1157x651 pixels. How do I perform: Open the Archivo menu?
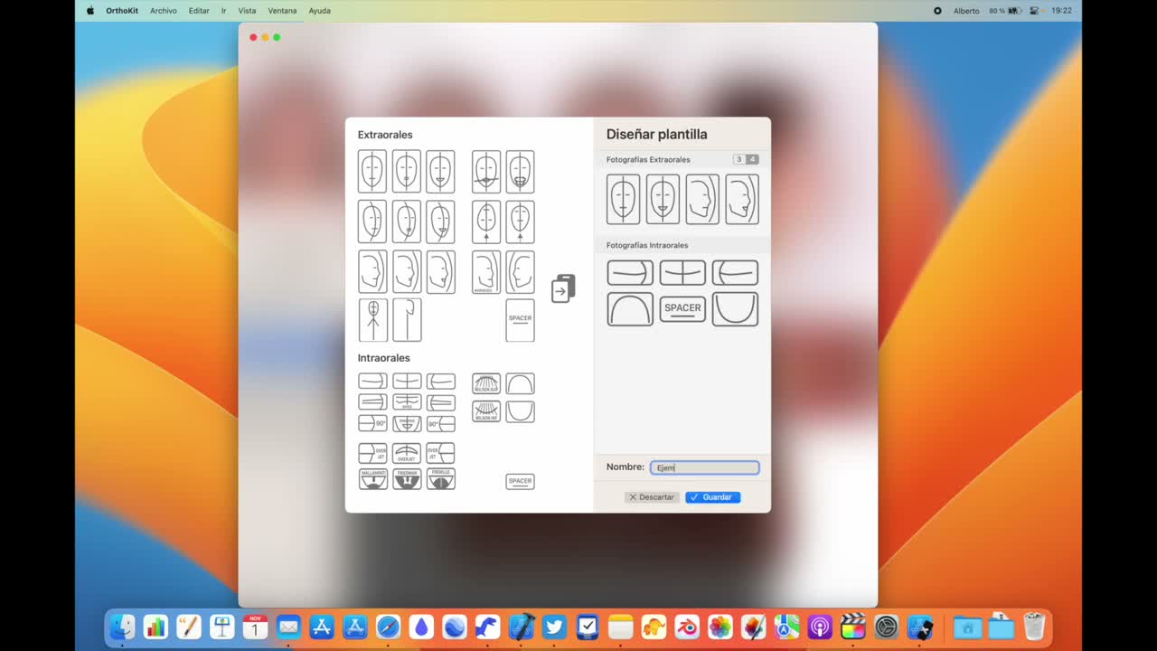point(164,11)
